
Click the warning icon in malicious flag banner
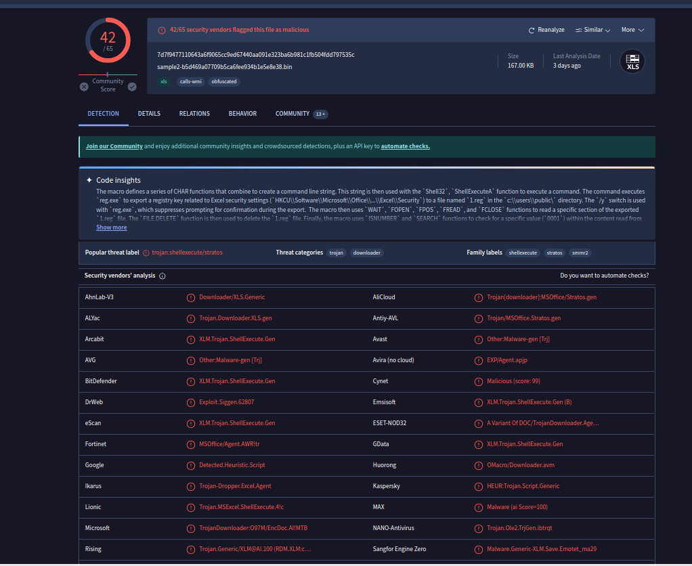coord(161,30)
